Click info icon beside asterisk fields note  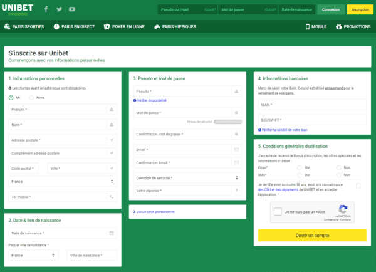(10, 88)
